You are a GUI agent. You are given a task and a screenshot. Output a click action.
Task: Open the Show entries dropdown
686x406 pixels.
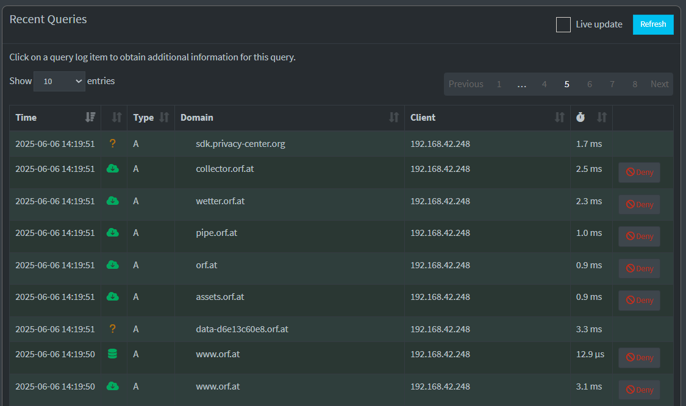tap(59, 81)
